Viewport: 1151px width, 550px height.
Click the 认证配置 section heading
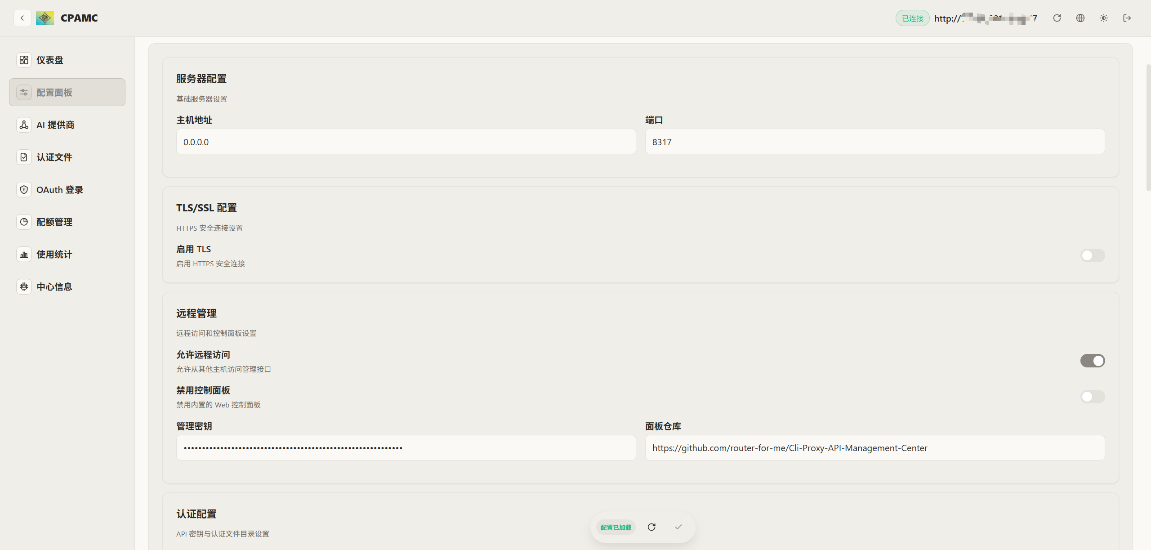pos(196,514)
